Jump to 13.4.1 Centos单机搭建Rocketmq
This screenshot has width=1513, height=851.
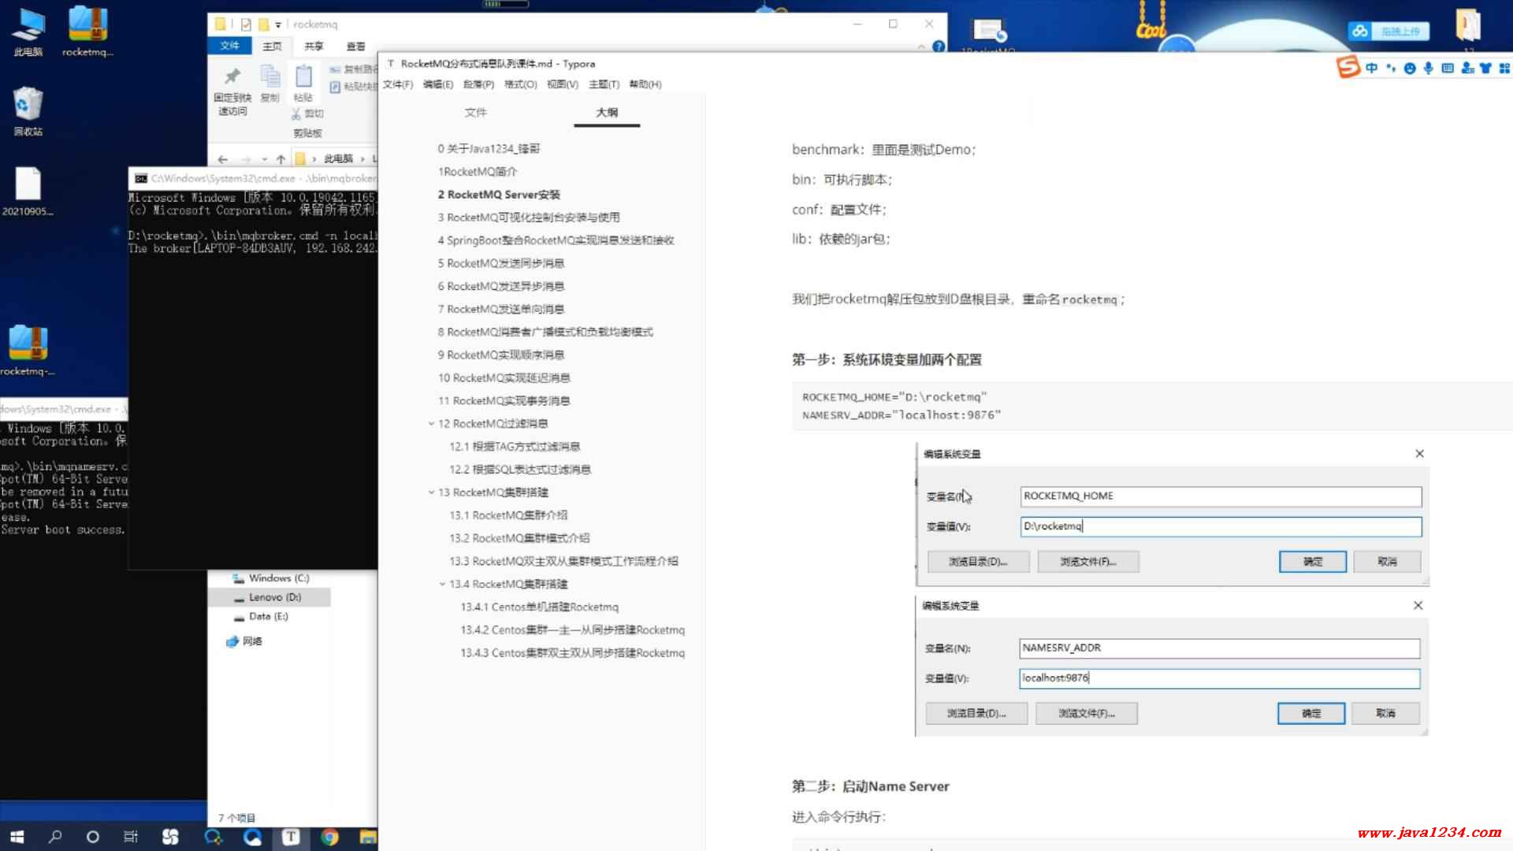point(540,608)
